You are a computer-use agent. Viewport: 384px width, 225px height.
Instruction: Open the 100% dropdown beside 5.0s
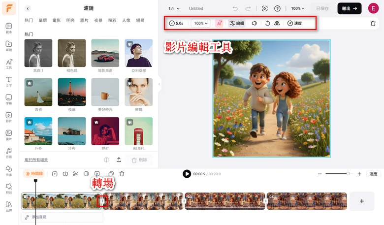[200, 23]
